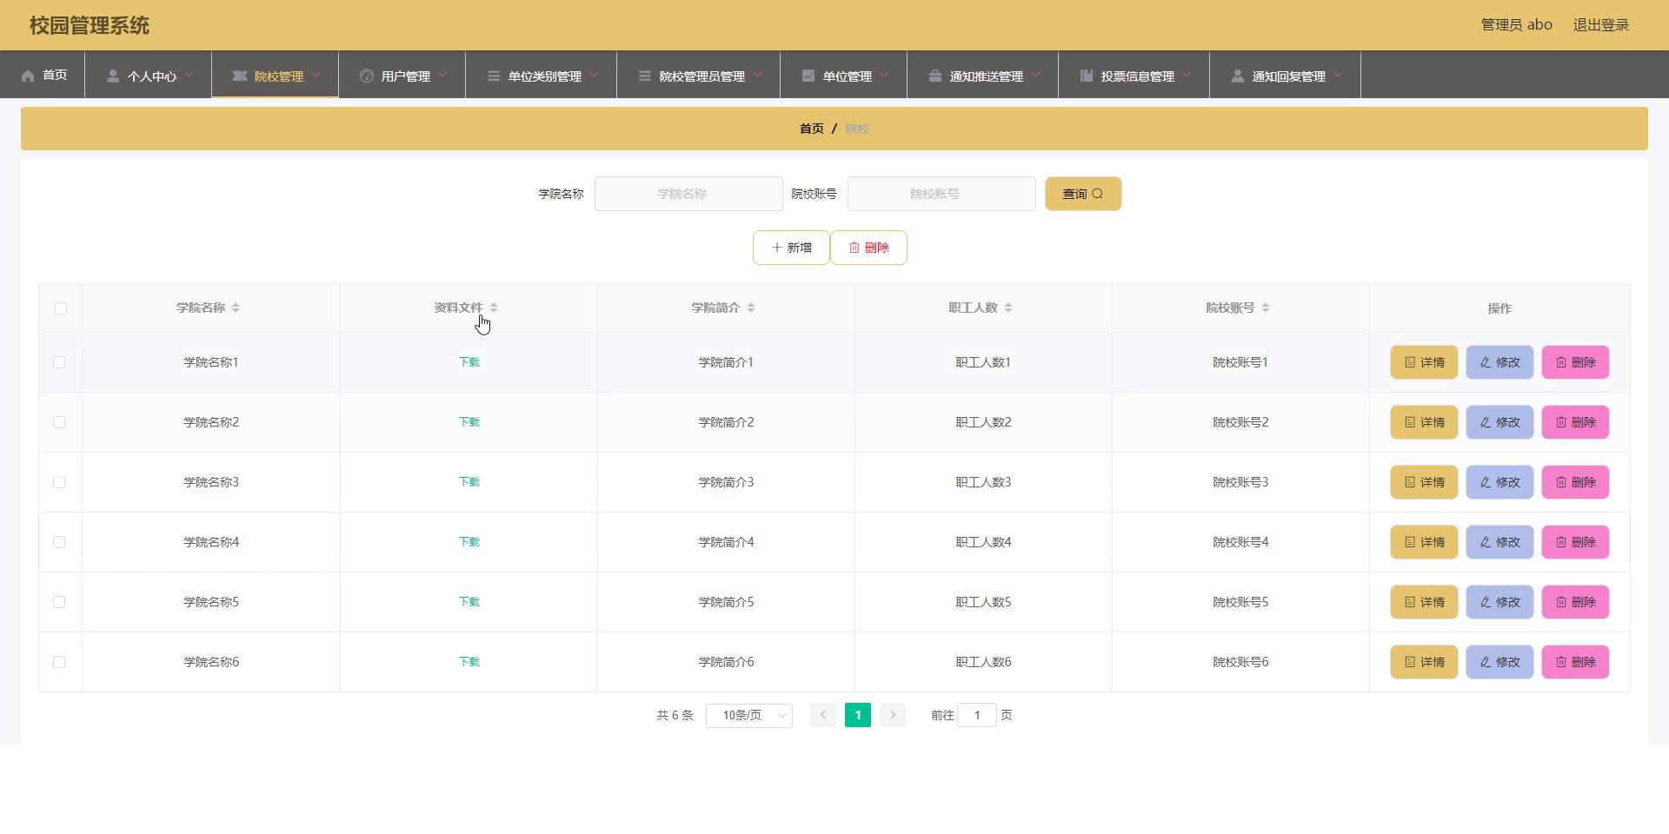Click the sort arrows beside 学院名称 header
Image resolution: width=1669 pixels, height=834 pixels.
(x=236, y=308)
